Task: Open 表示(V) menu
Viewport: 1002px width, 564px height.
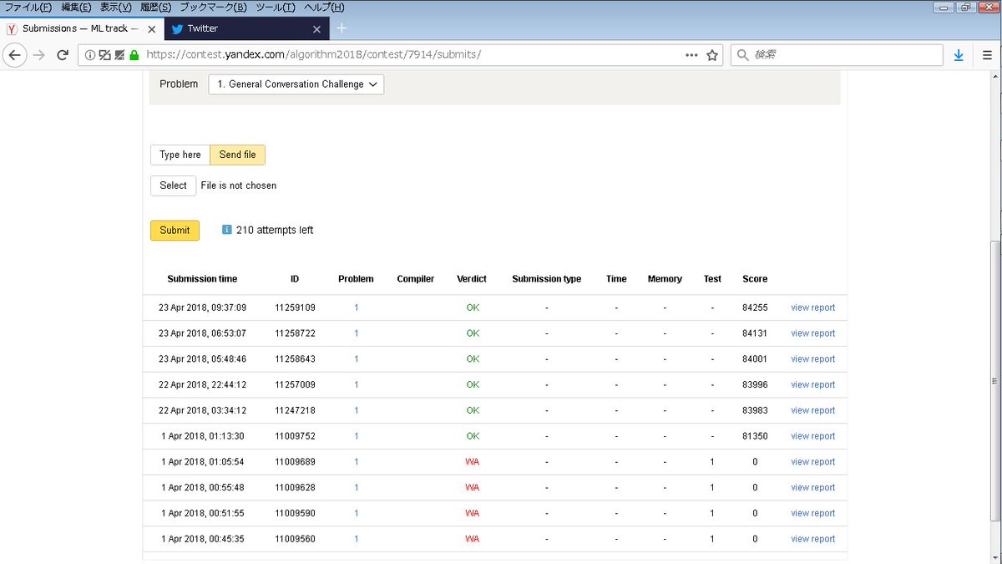Action: click(116, 8)
